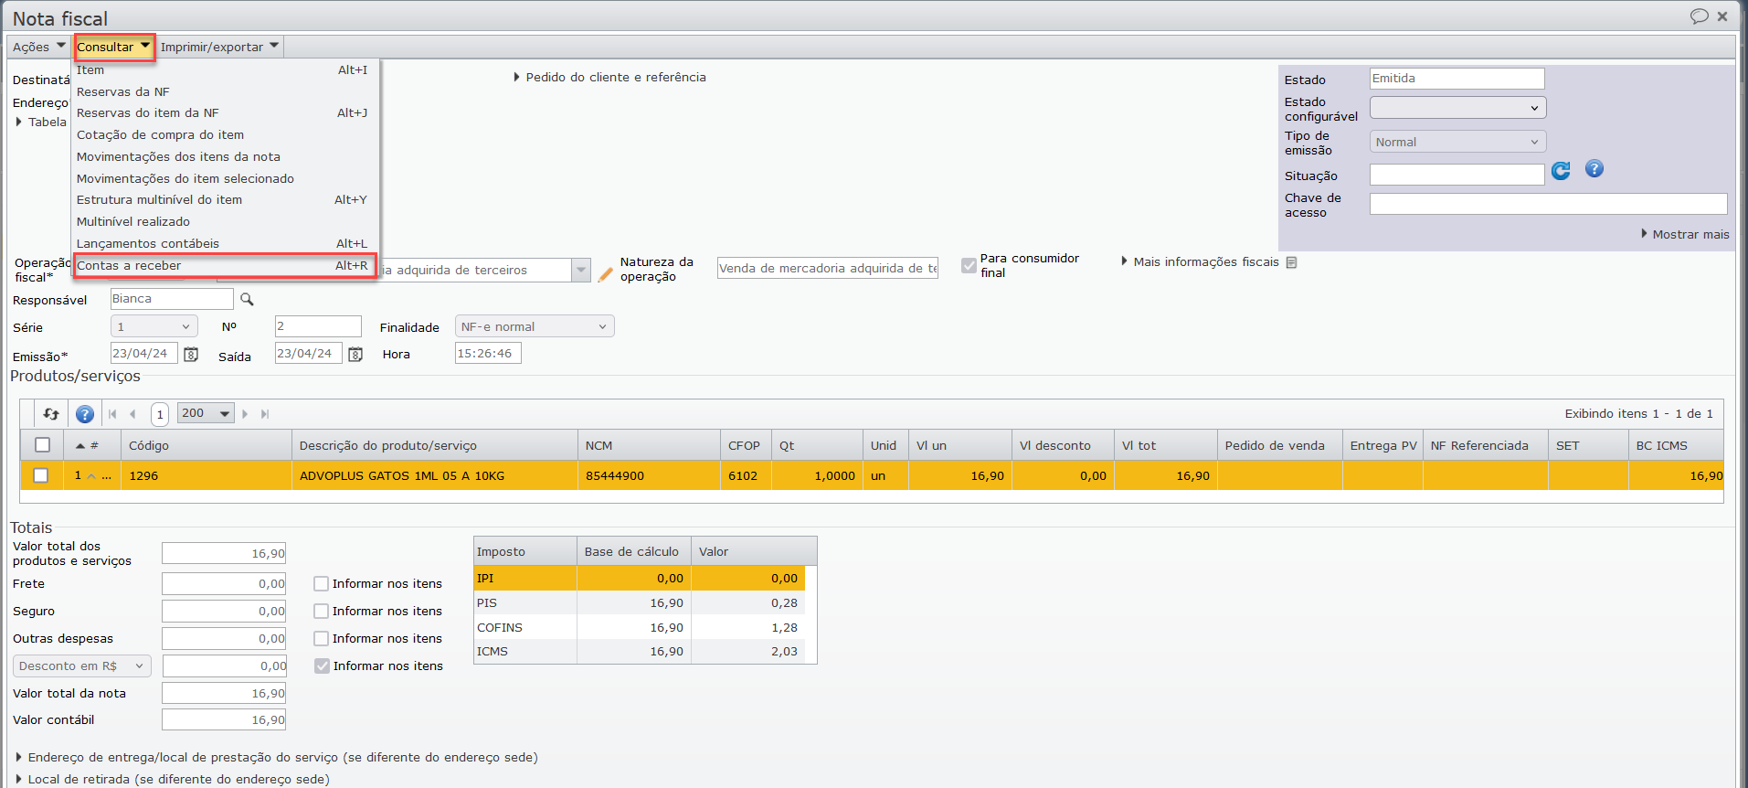This screenshot has width=1748, height=788.
Task: Click the Responsável field showing Bianca
Action: coord(172,299)
